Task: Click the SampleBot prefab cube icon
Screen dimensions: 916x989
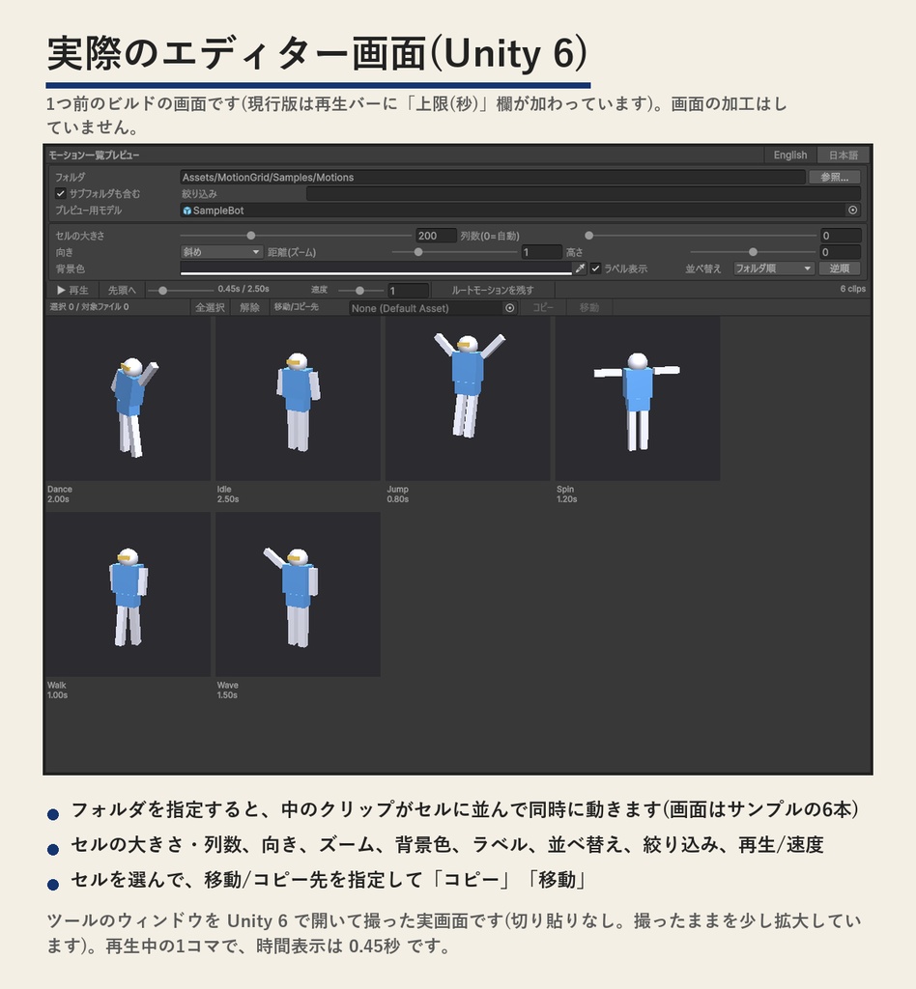Action: click(186, 211)
